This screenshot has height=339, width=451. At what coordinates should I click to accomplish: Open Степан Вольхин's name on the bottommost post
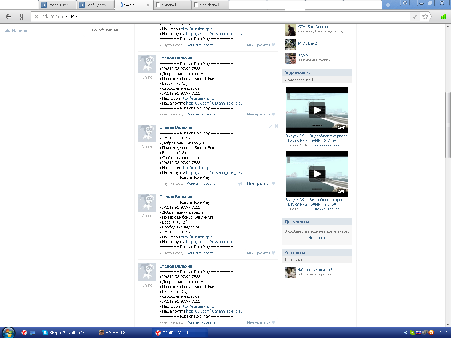176,266
